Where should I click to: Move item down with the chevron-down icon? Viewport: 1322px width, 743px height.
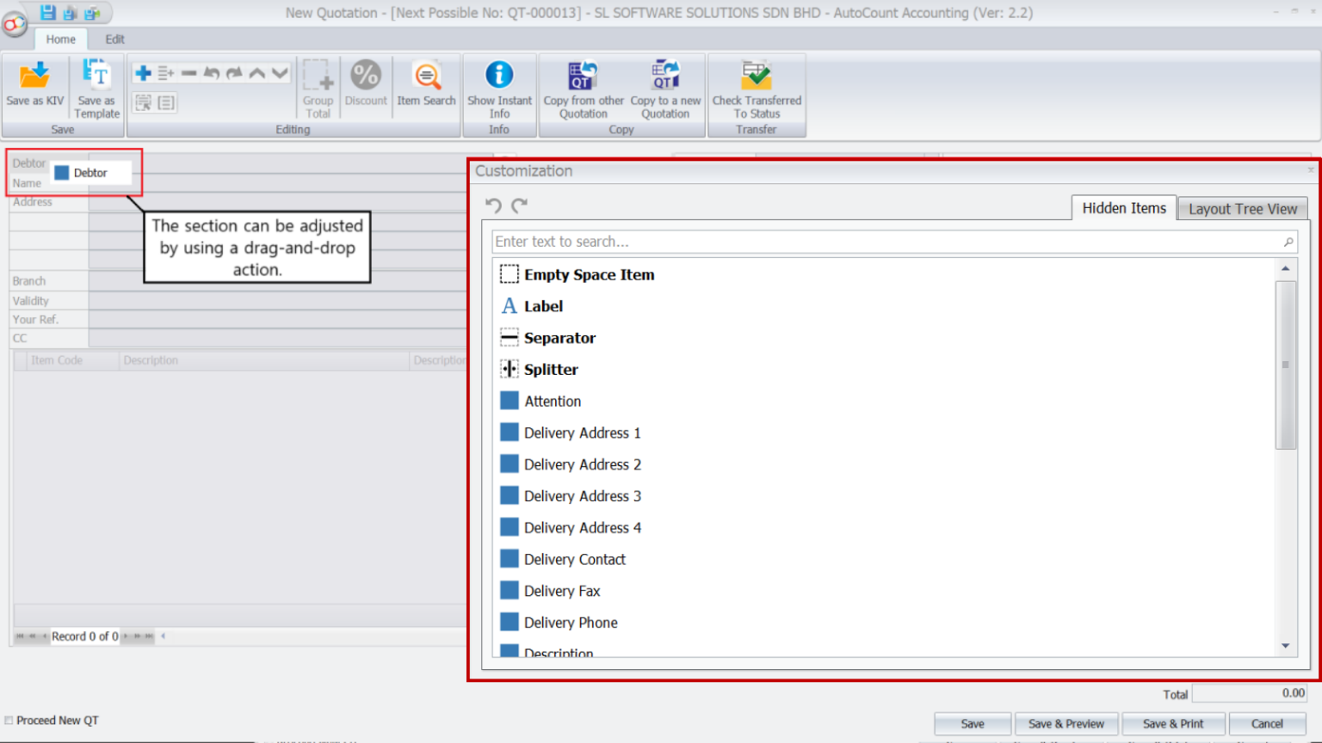click(280, 73)
